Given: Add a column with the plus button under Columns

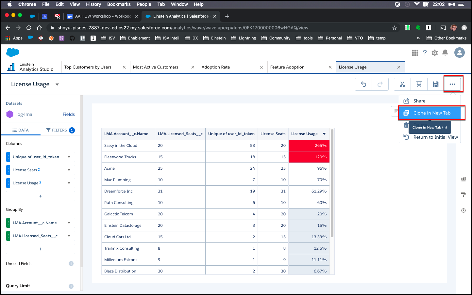Looking at the screenshot, I should [41, 196].
